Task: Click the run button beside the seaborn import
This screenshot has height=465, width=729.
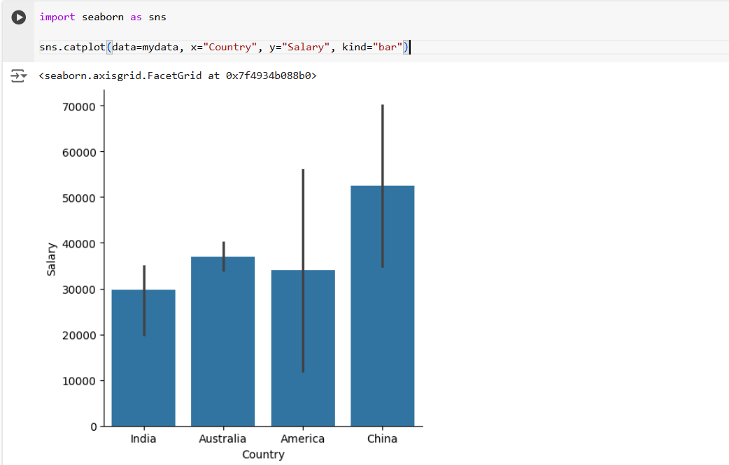Action: click(17, 17)
